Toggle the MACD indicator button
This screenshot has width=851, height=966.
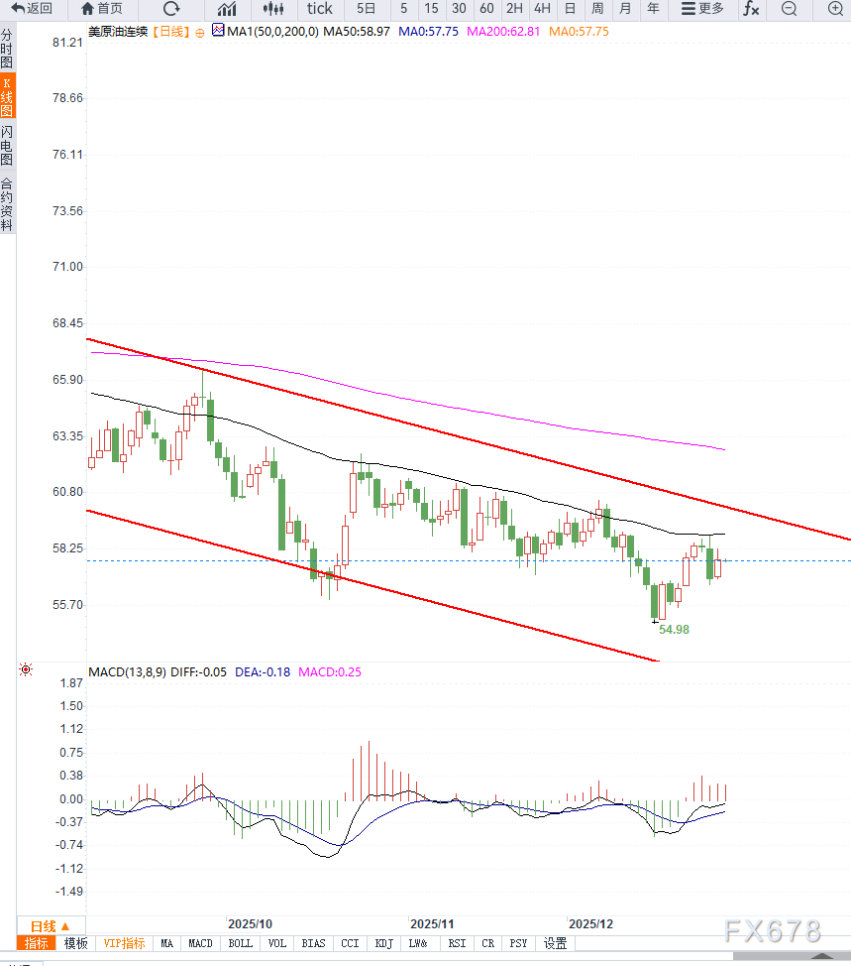point(200,943)
